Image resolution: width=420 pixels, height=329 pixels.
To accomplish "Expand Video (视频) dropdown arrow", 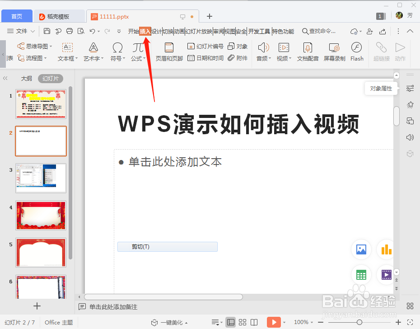I will click(x=290, y=58).
